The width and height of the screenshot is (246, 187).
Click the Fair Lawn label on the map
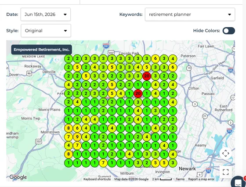coord(206,46)
